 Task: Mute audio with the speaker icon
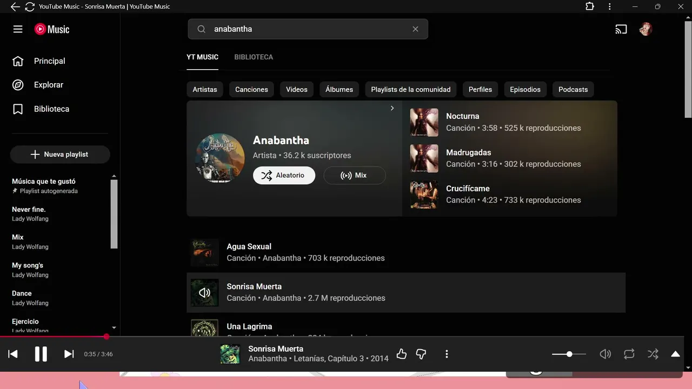pyautogui.click(x=605, y=354)
